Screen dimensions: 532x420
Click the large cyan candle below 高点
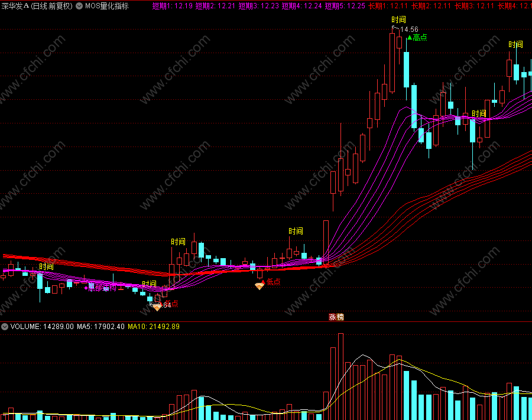(406, 70)
